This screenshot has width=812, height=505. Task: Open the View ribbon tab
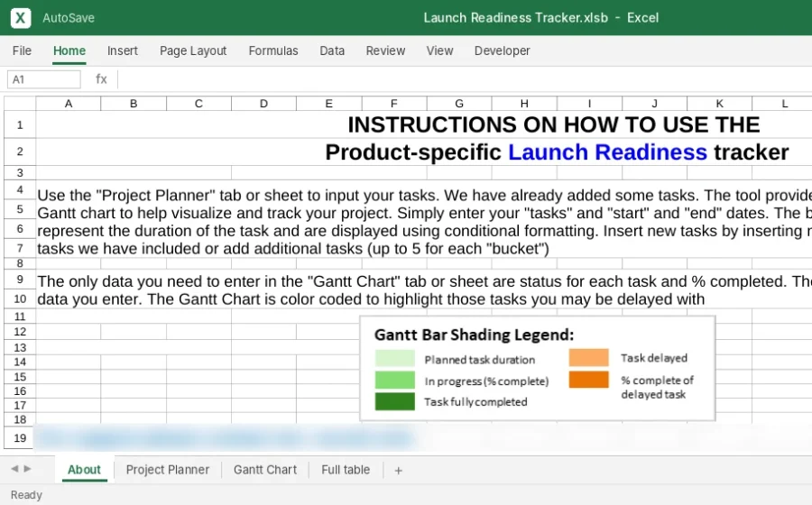coord(439,50)
